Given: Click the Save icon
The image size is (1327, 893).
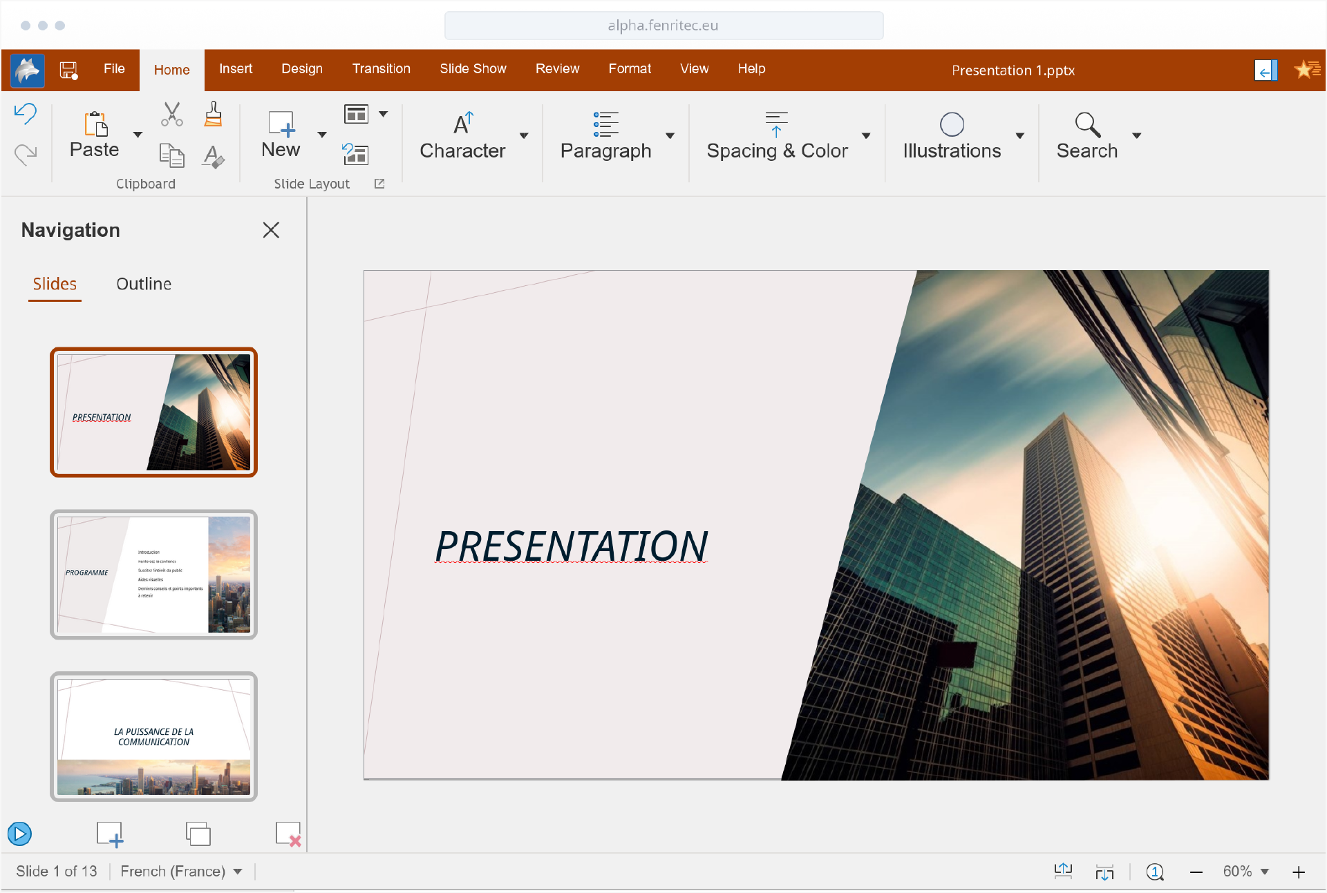Looking at the screenshot, I should (67, 69).
